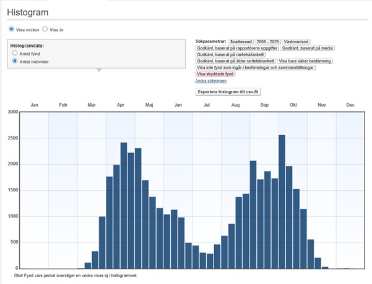Click the "Jul" month label above the chart
The height and width of the screenshot is (284, 372).
click(x=207, y=106)
